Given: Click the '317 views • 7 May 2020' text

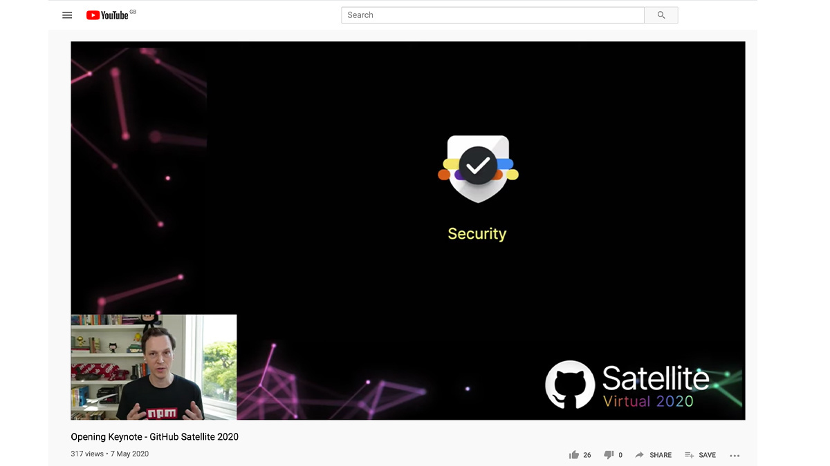Looking at the screenshot, I should (x=109, y=454).
